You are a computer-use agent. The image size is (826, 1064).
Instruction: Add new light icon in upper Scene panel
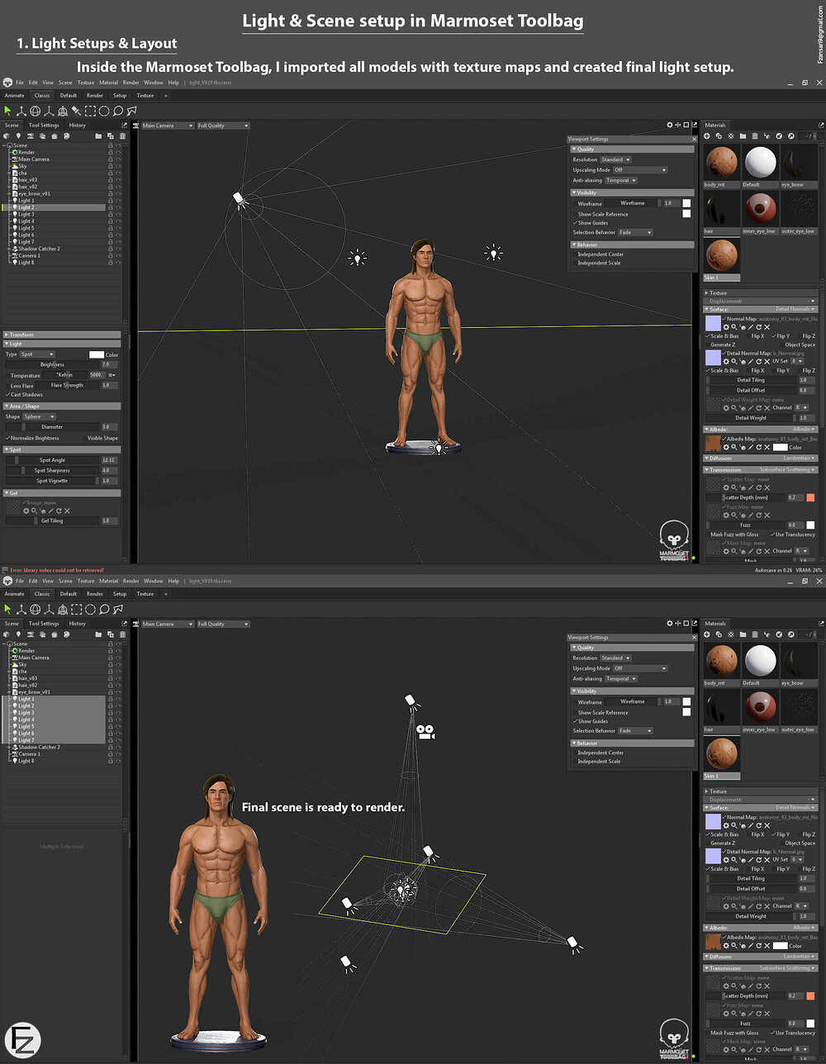click(18, 135)
